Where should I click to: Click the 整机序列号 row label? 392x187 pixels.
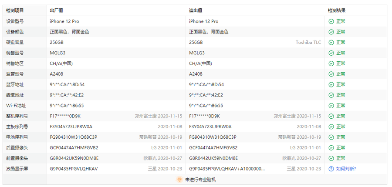click(x=17, y=116)
